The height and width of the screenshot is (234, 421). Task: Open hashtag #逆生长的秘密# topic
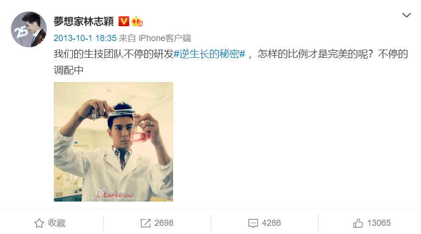(x=209, y=54)
